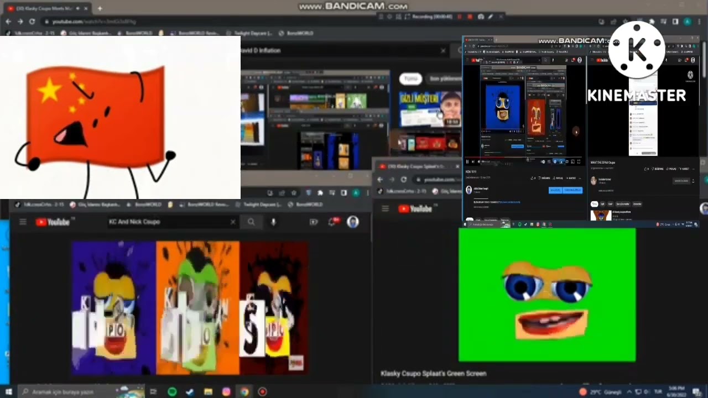
Task: Click the triple Klasky Csupo faces video
Action: click(x=190, y=307)
